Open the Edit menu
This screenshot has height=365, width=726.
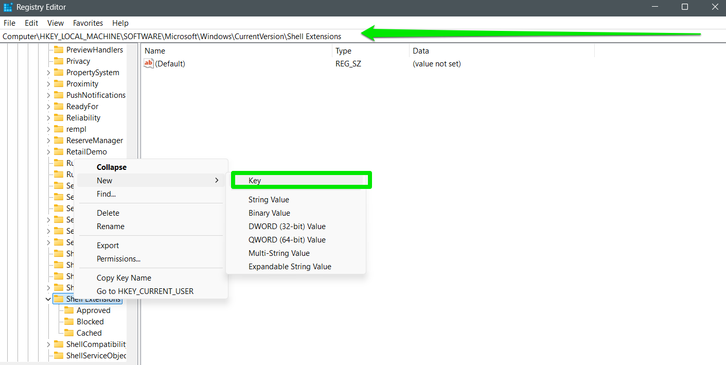click(x=31, y=23)
